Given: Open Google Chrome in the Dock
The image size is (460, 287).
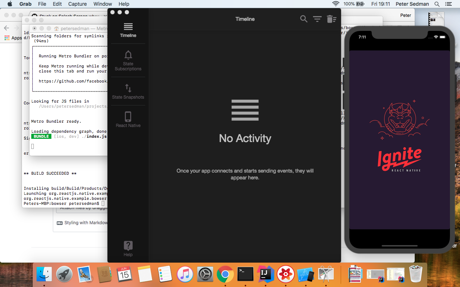Looking at the screenshot, I should tap(225, 275).
